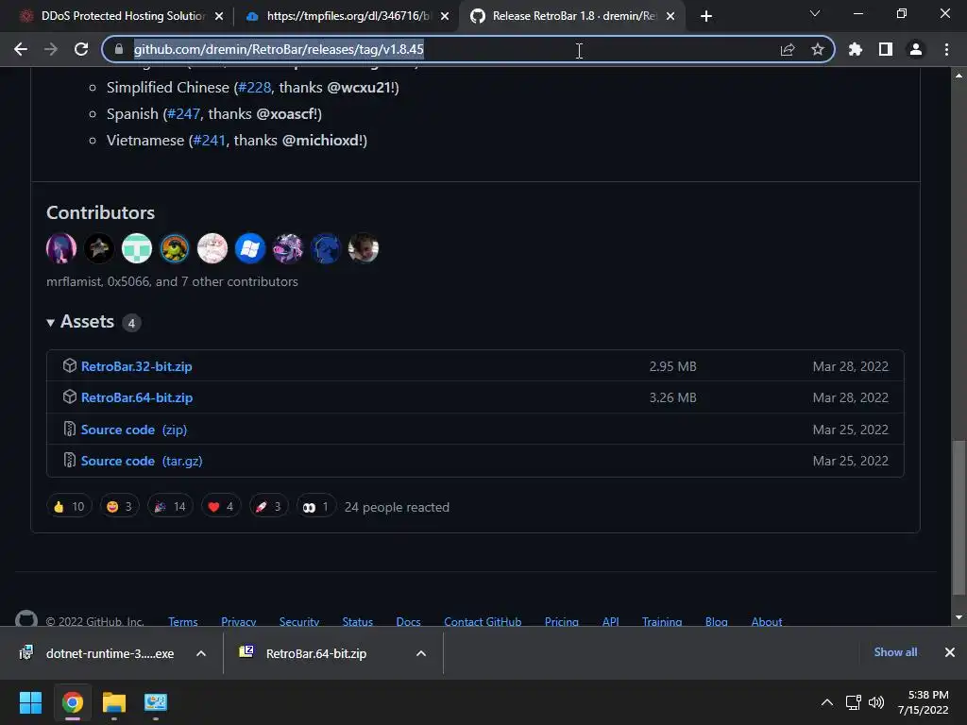Toggle the rocket reaction
The height and width of the screenshot is (725, 967).
268,507
